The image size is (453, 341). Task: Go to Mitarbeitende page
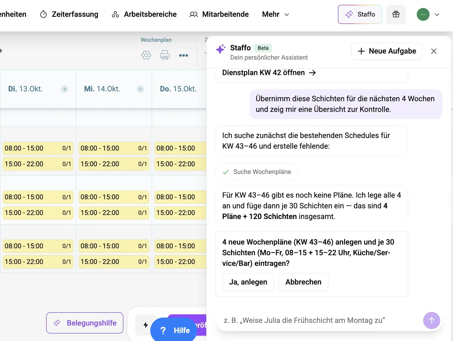(219, 14)
